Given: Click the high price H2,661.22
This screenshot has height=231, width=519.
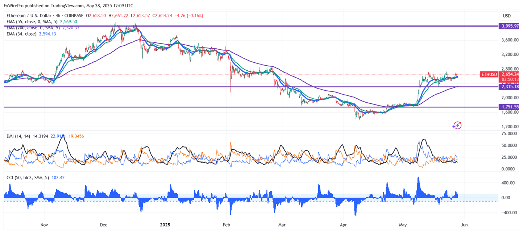Looking at the screenshot, I should click(119, 16).
